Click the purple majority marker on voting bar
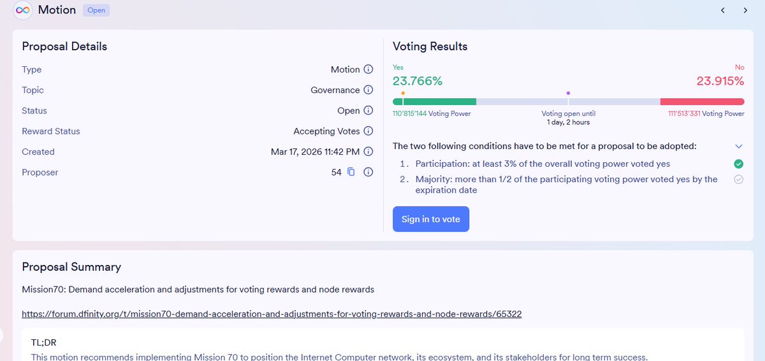 [x=568, y=93]
